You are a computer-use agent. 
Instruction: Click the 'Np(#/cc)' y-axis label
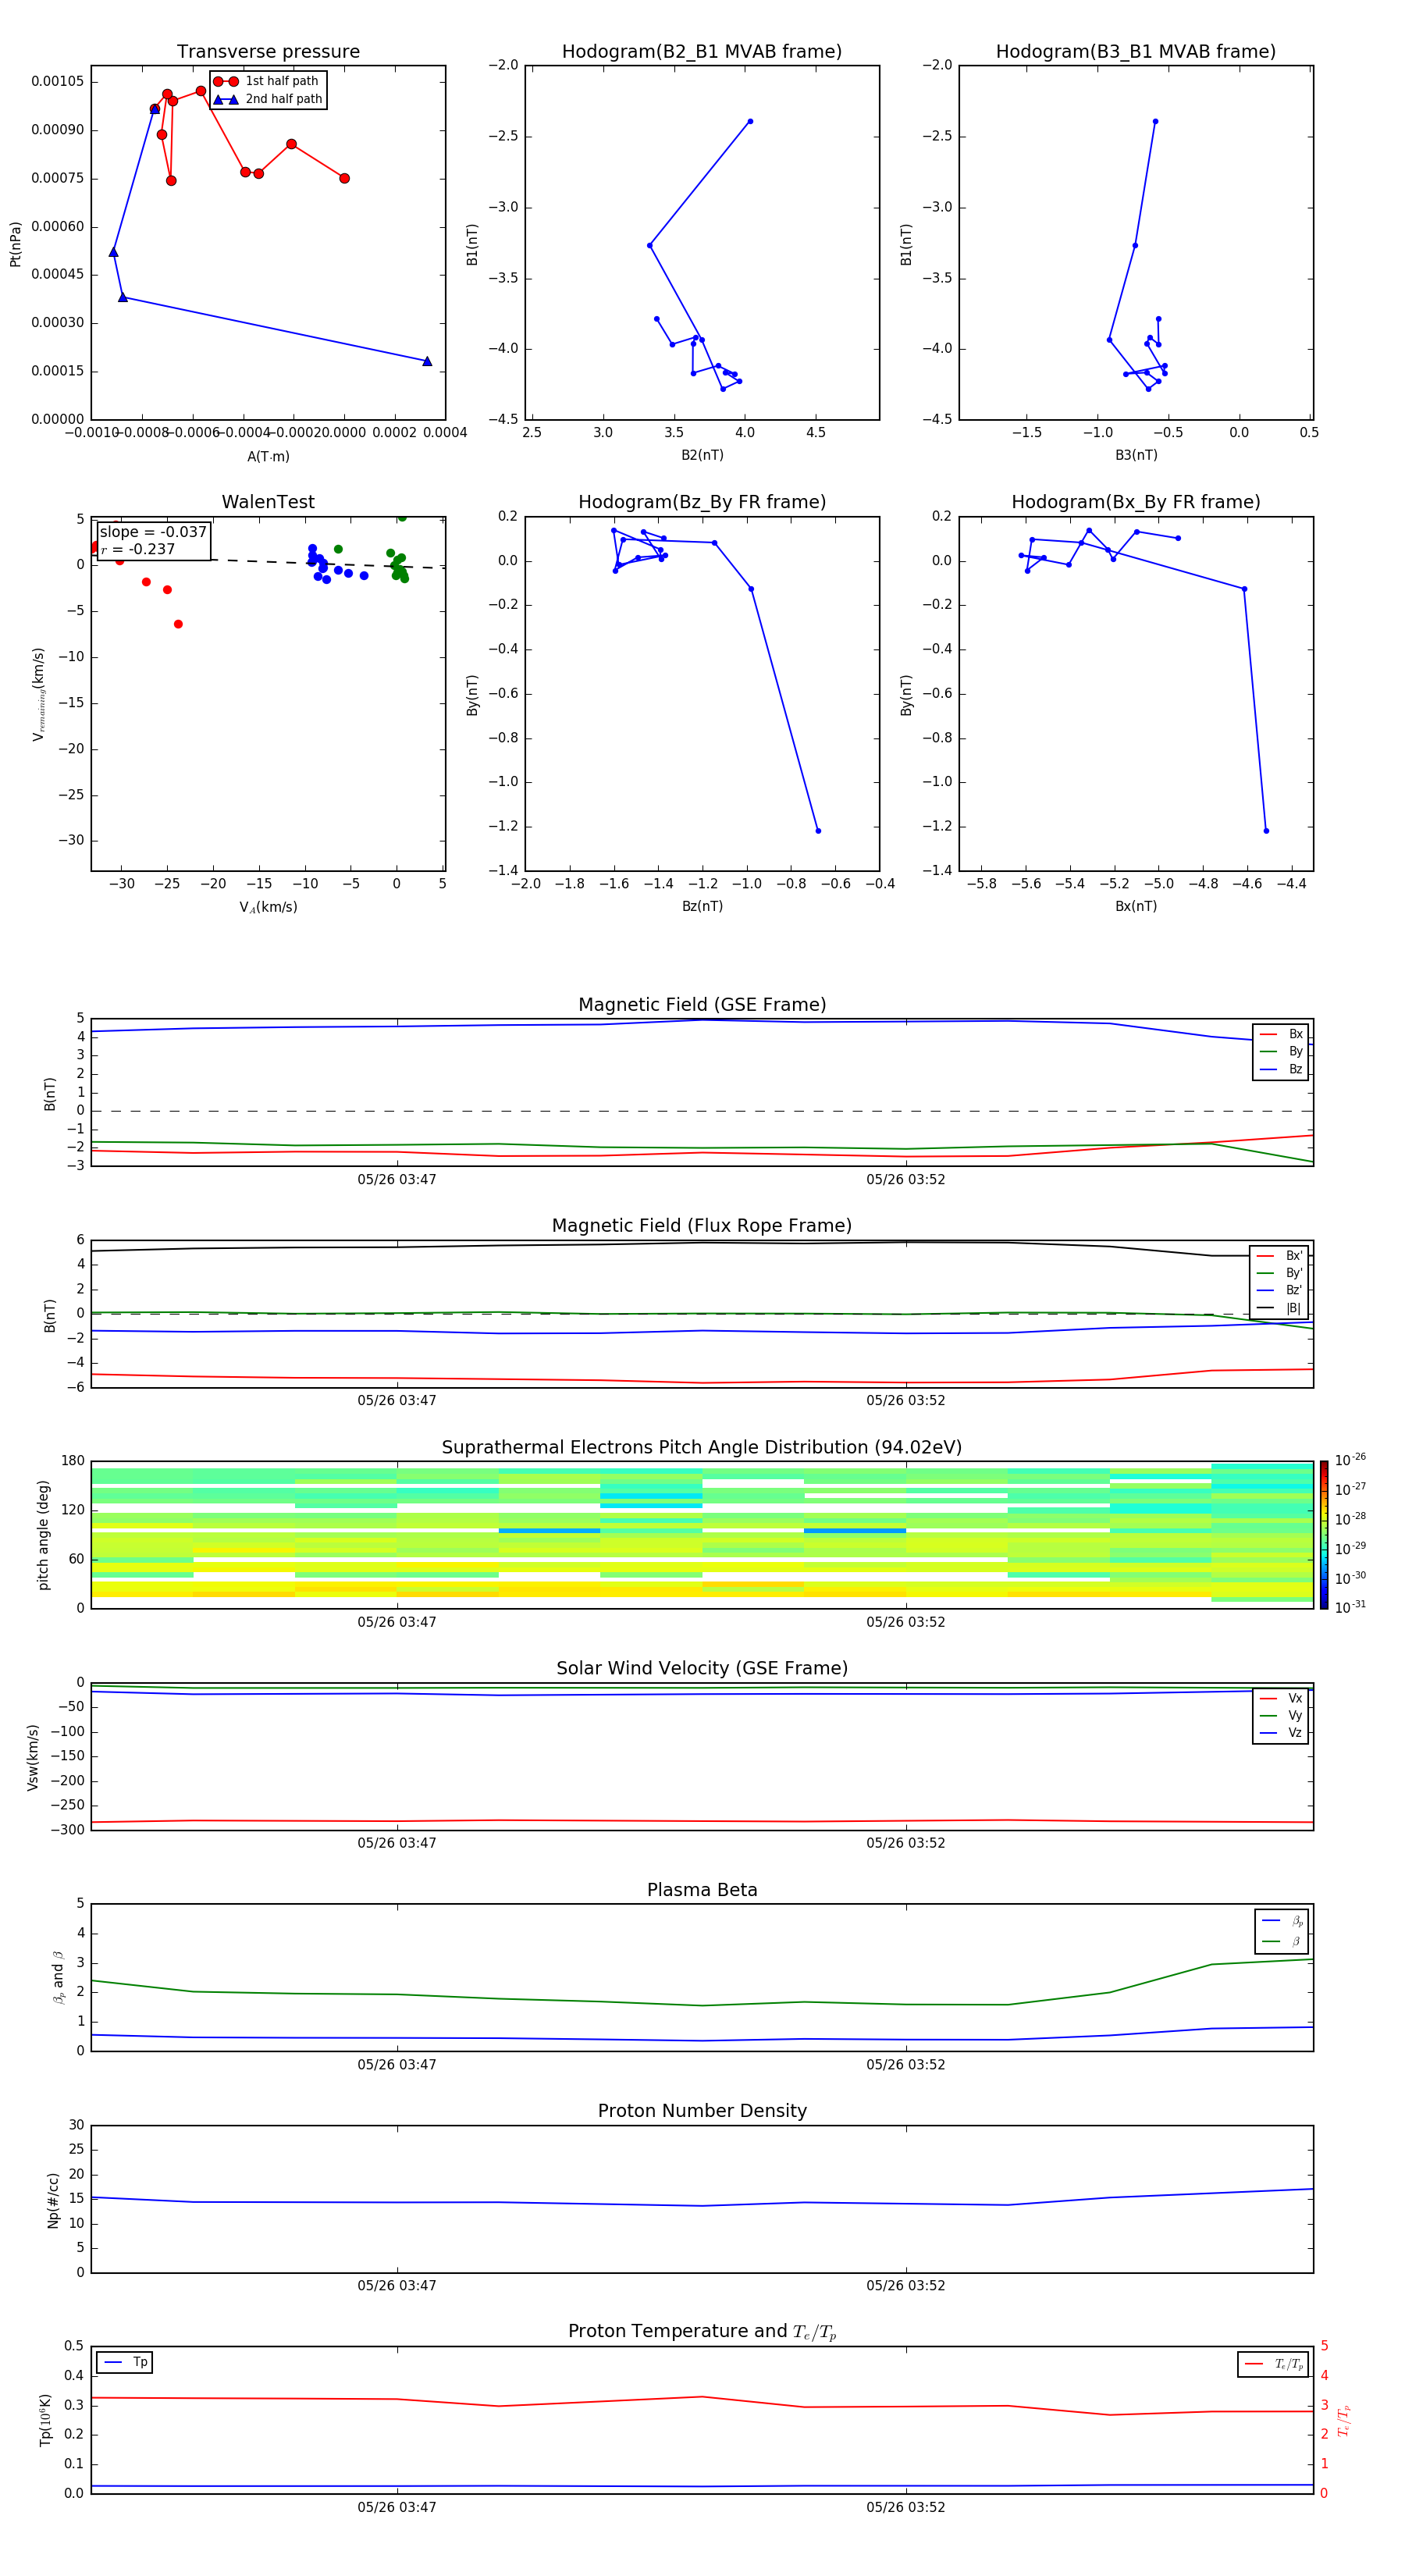[53, 2200]
